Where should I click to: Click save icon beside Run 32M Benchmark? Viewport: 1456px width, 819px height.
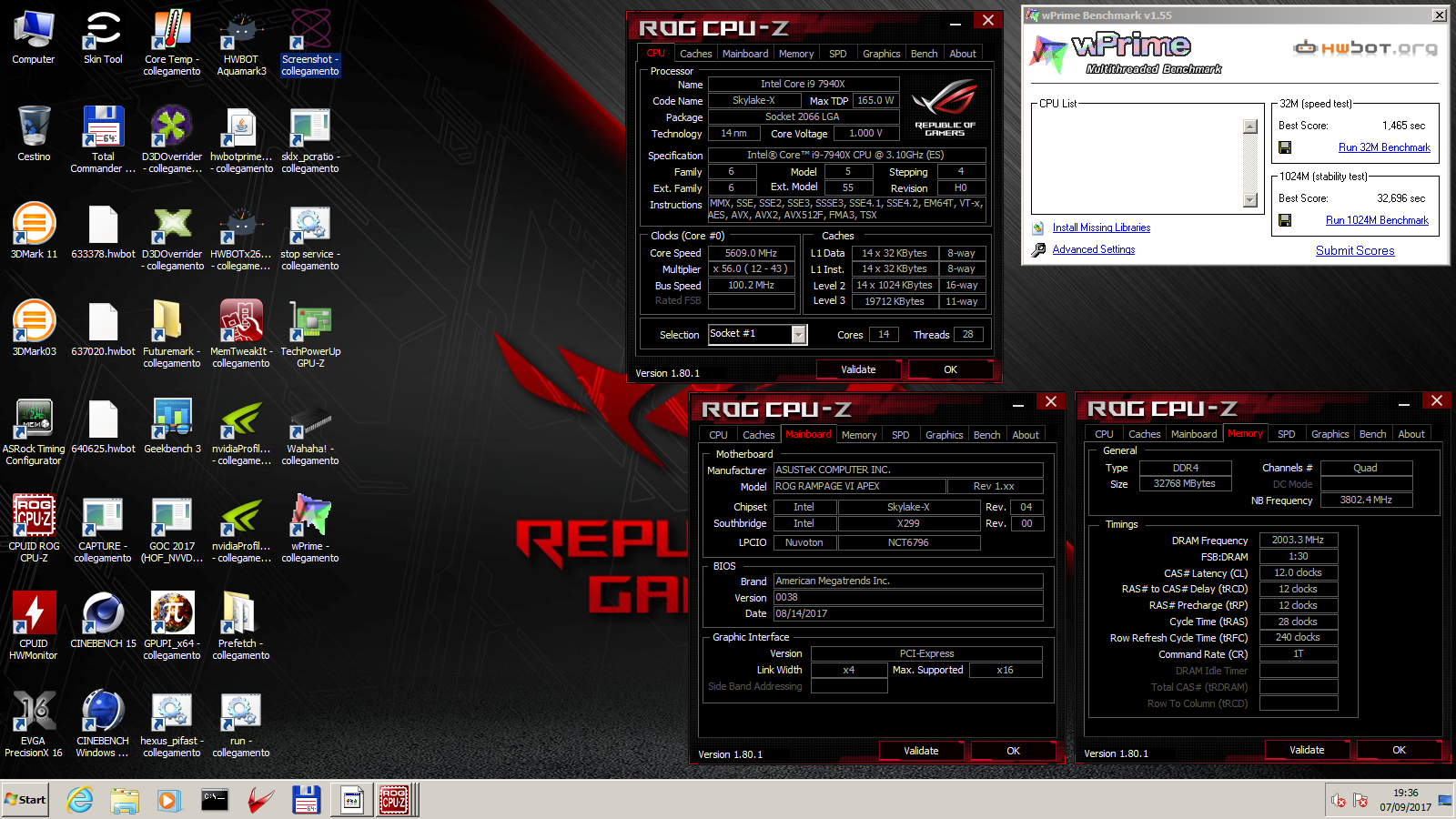tap(1285, 147)
